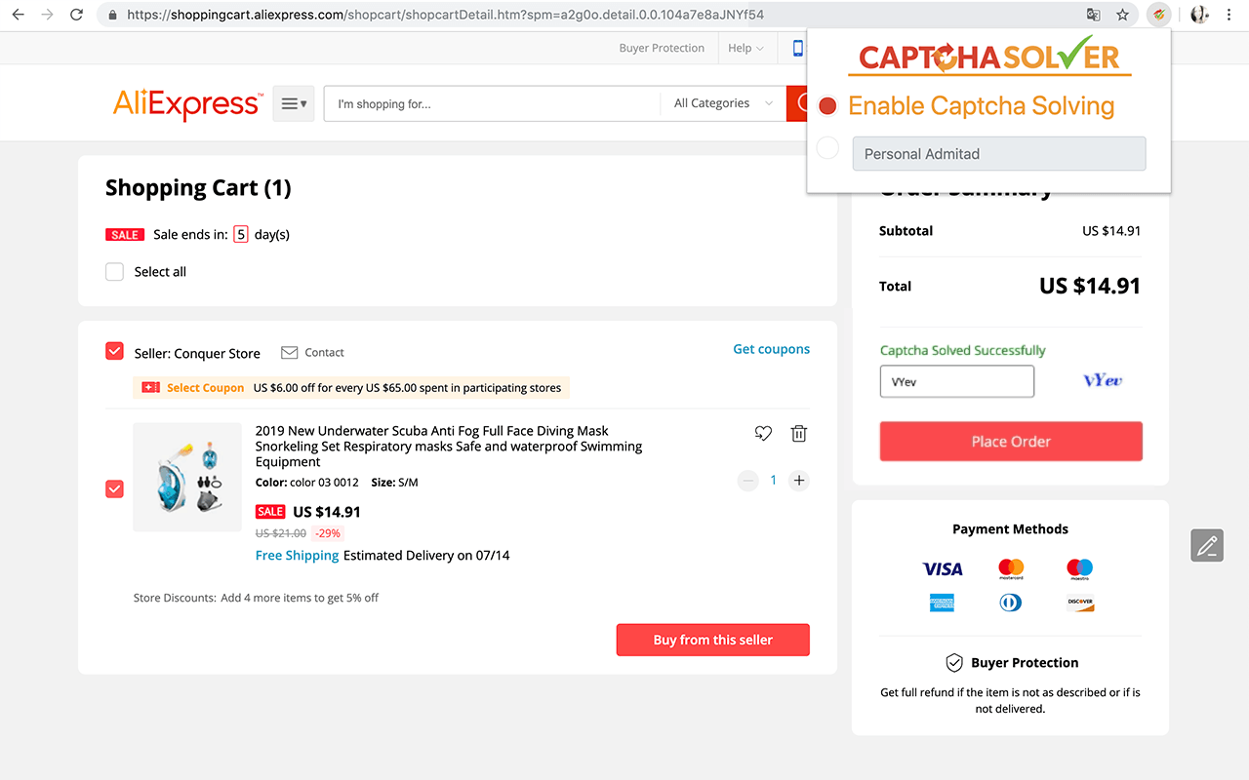Click the Buy from this seller button
The height and width of the screenshot is (780, 1249).
click(x=713, y=640)
